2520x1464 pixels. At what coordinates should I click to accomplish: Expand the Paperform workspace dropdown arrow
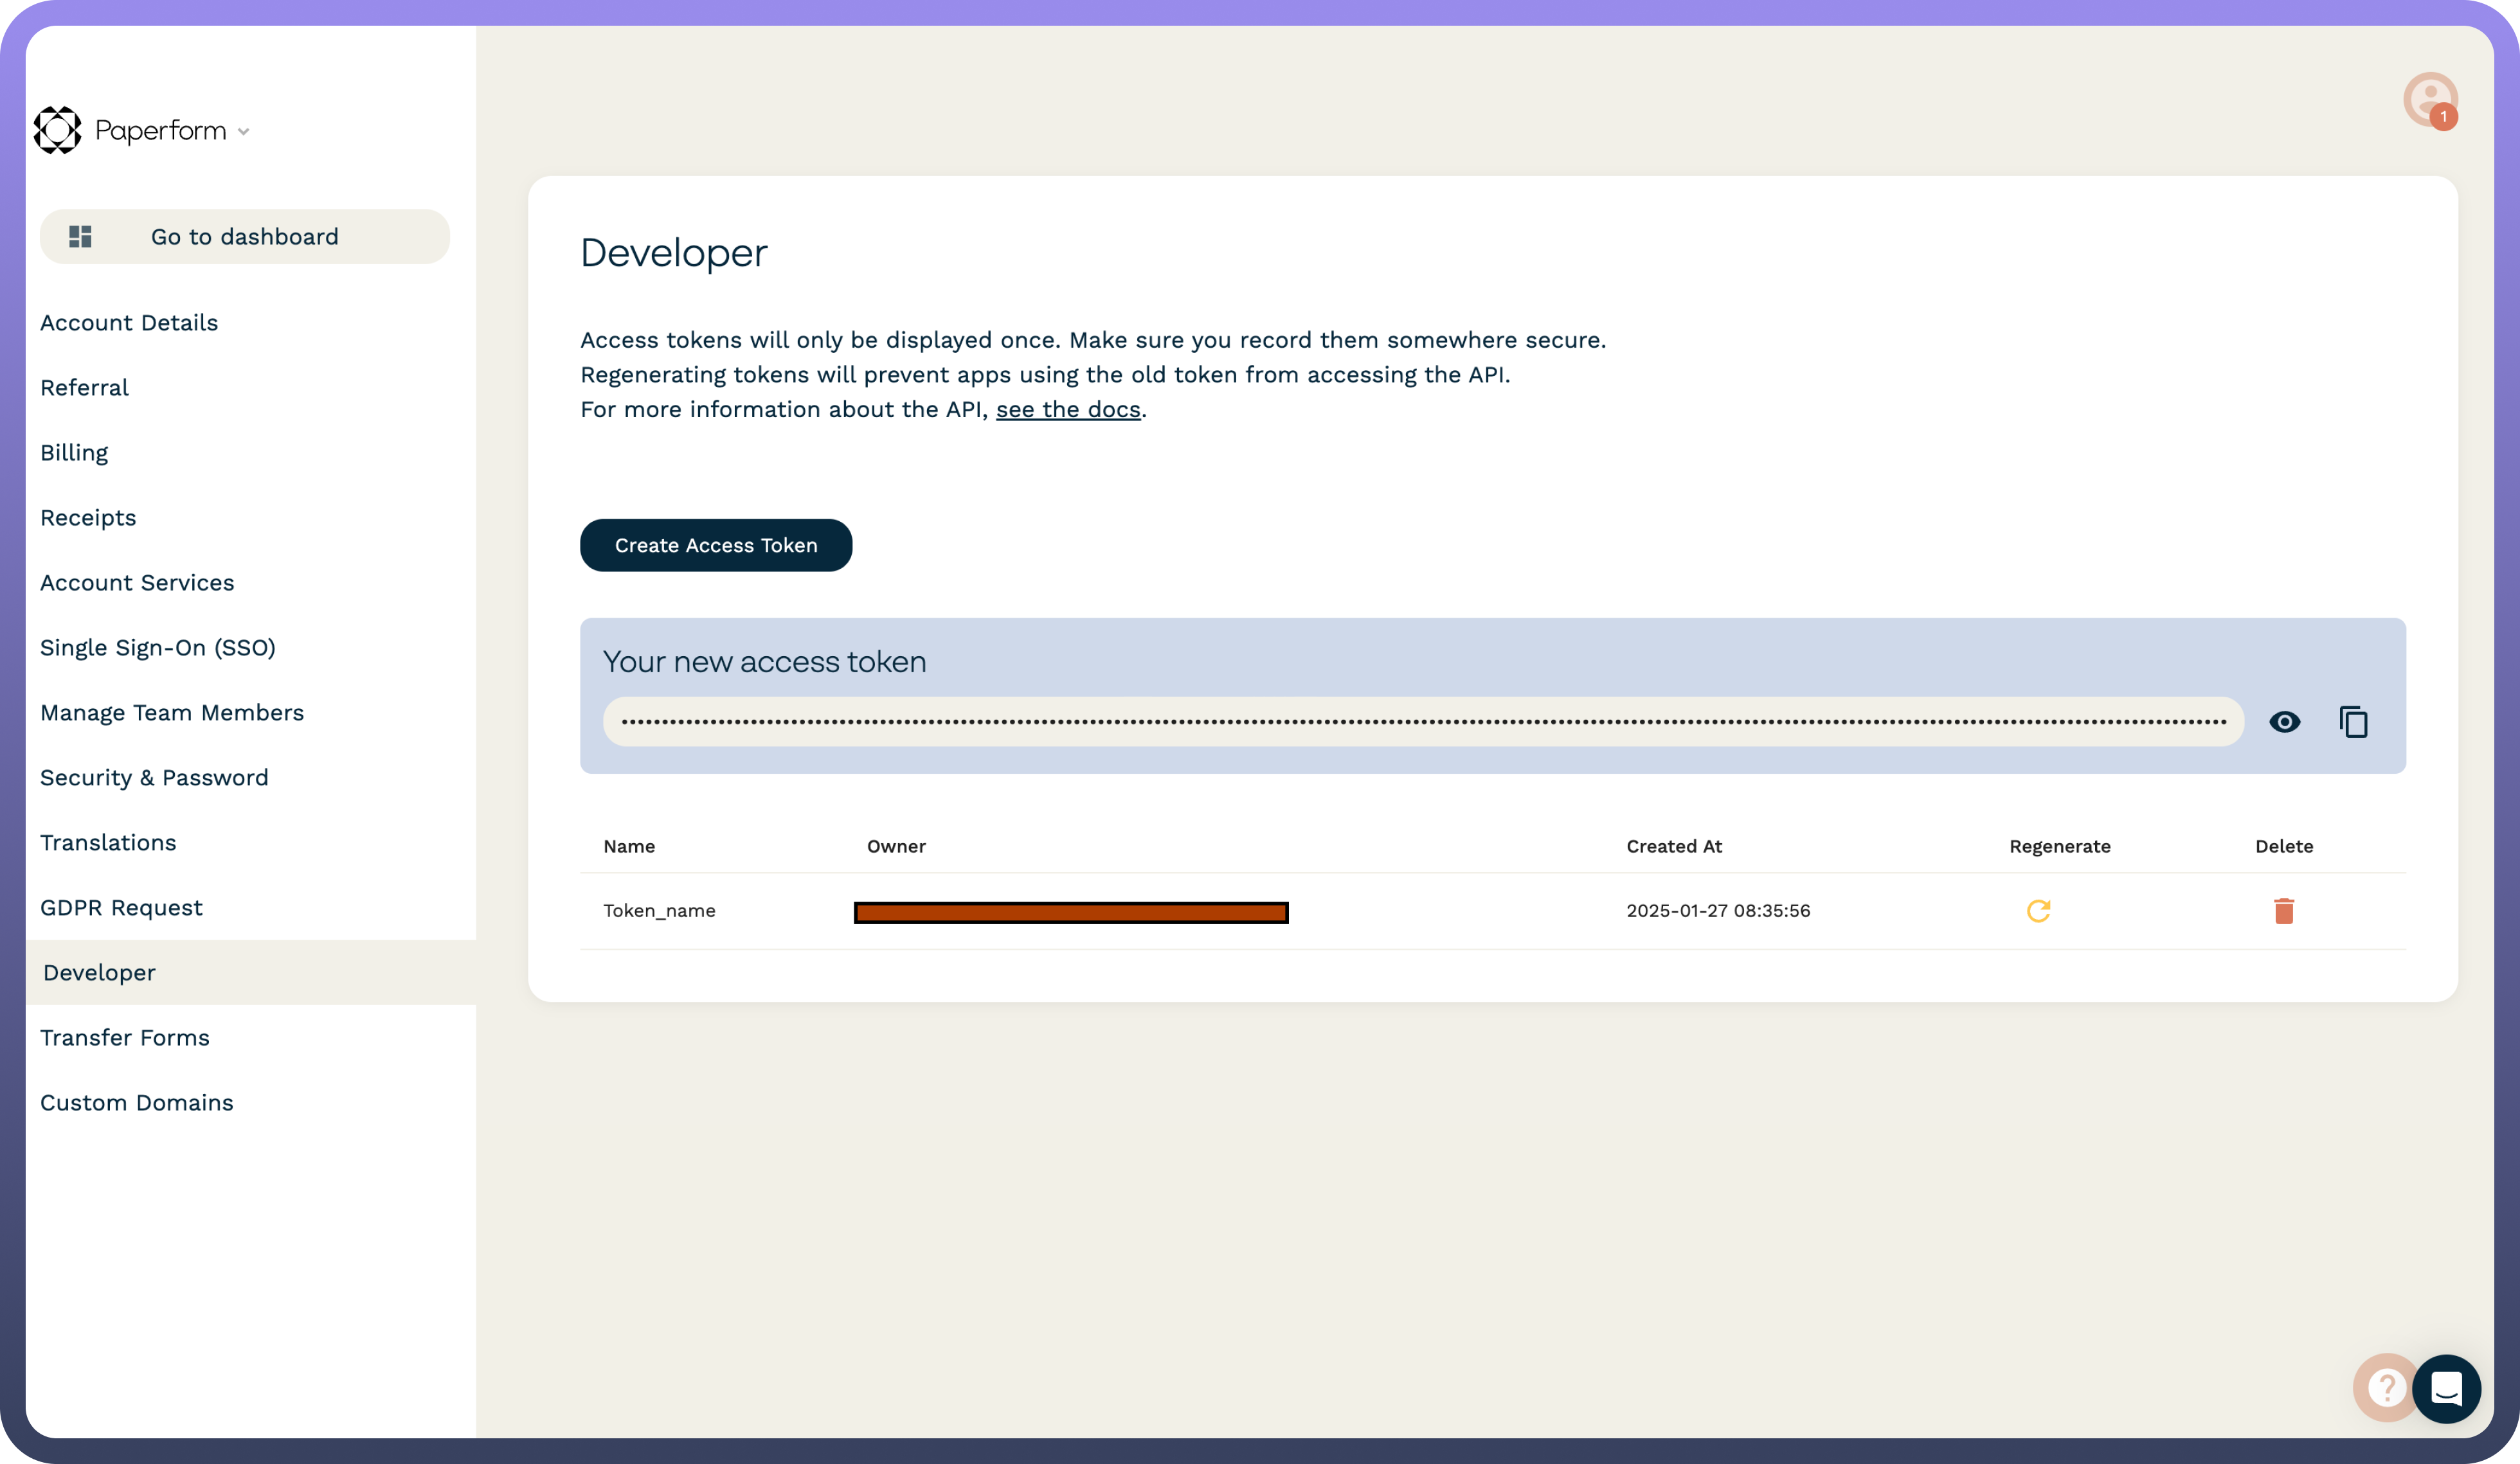coord(243,132)
